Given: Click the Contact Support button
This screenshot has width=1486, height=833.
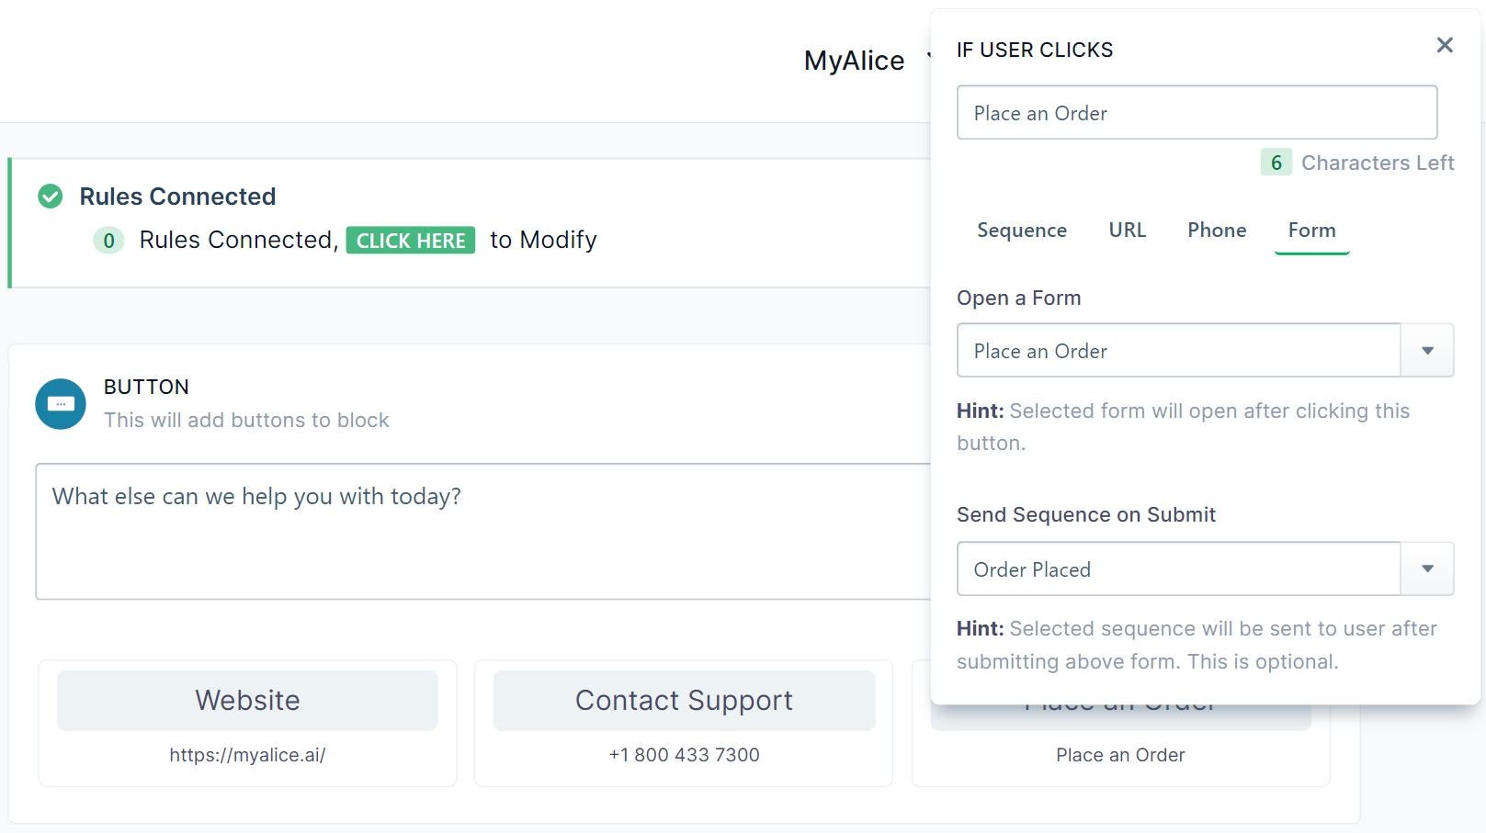Looking at the screenshot, I should point(684,701).
